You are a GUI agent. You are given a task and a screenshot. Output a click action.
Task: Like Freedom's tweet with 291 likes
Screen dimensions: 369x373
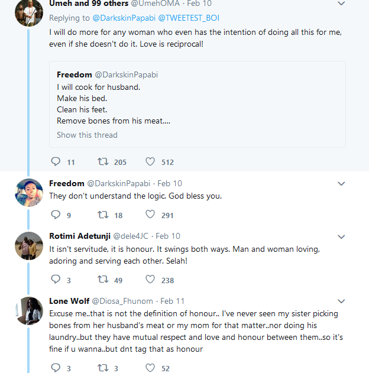coord(150,215)
